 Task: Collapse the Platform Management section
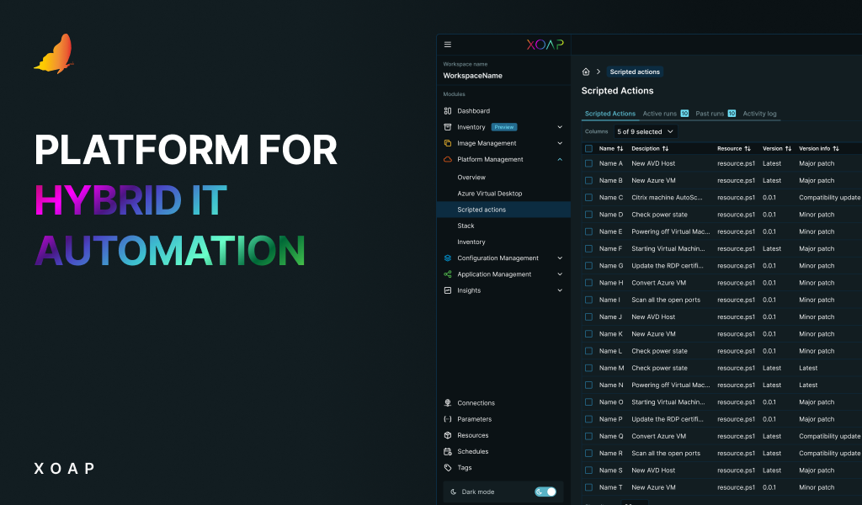[559, 159]
